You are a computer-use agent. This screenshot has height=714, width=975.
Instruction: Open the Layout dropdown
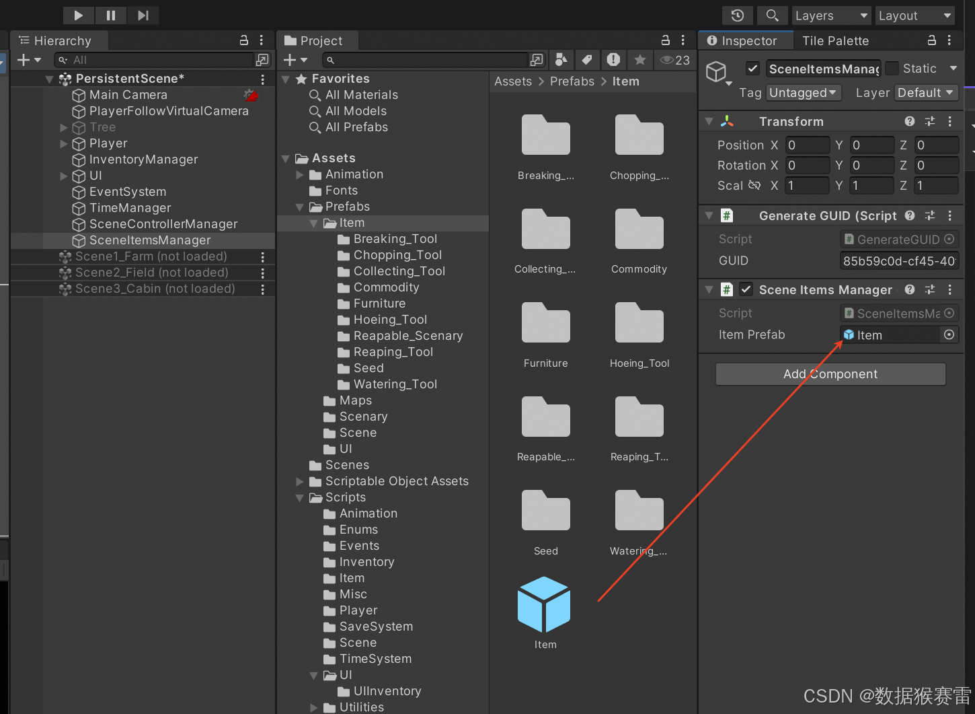[x=915, y=15]
